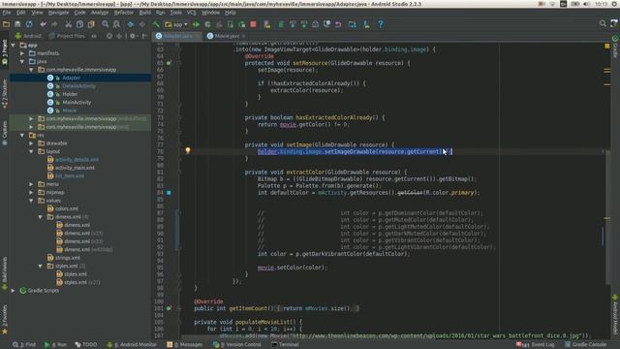
Task: Collapse the layout folder
Action: point(32,151)
